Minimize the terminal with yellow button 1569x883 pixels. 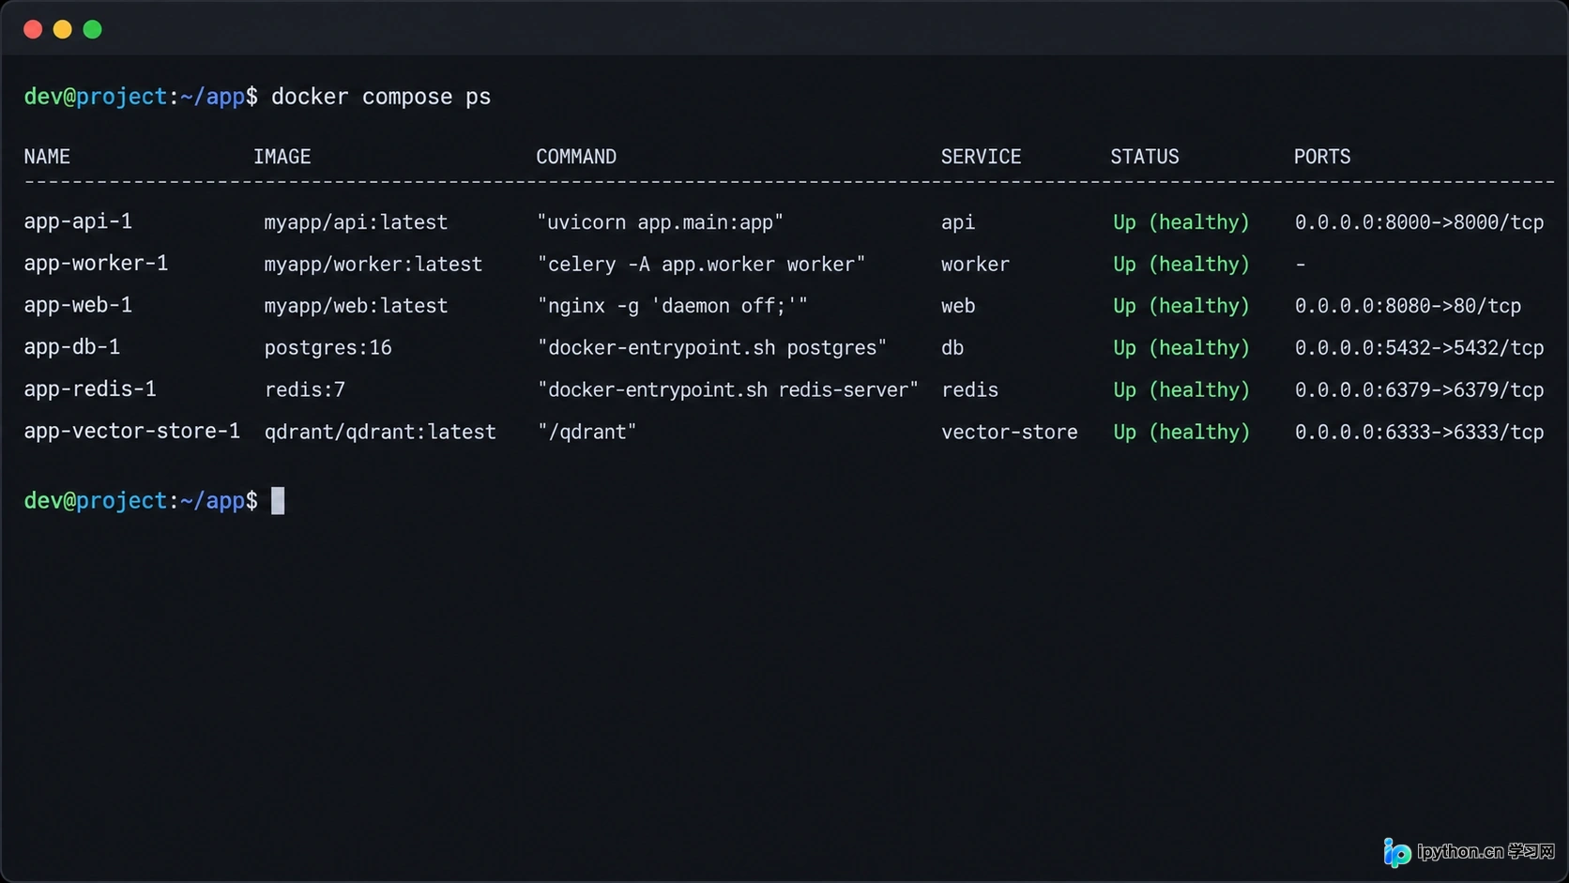point(63,29)
